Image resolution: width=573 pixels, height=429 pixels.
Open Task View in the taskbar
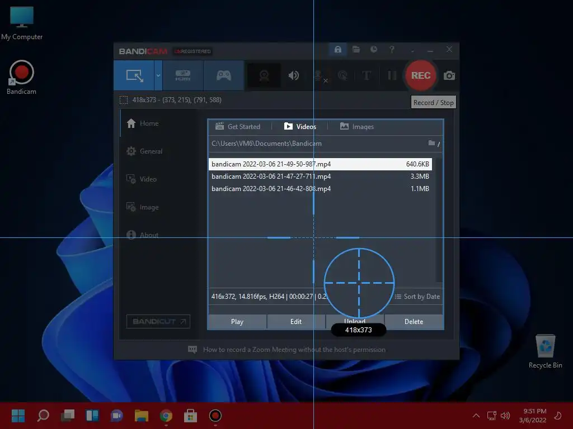(x=68, y=416)
